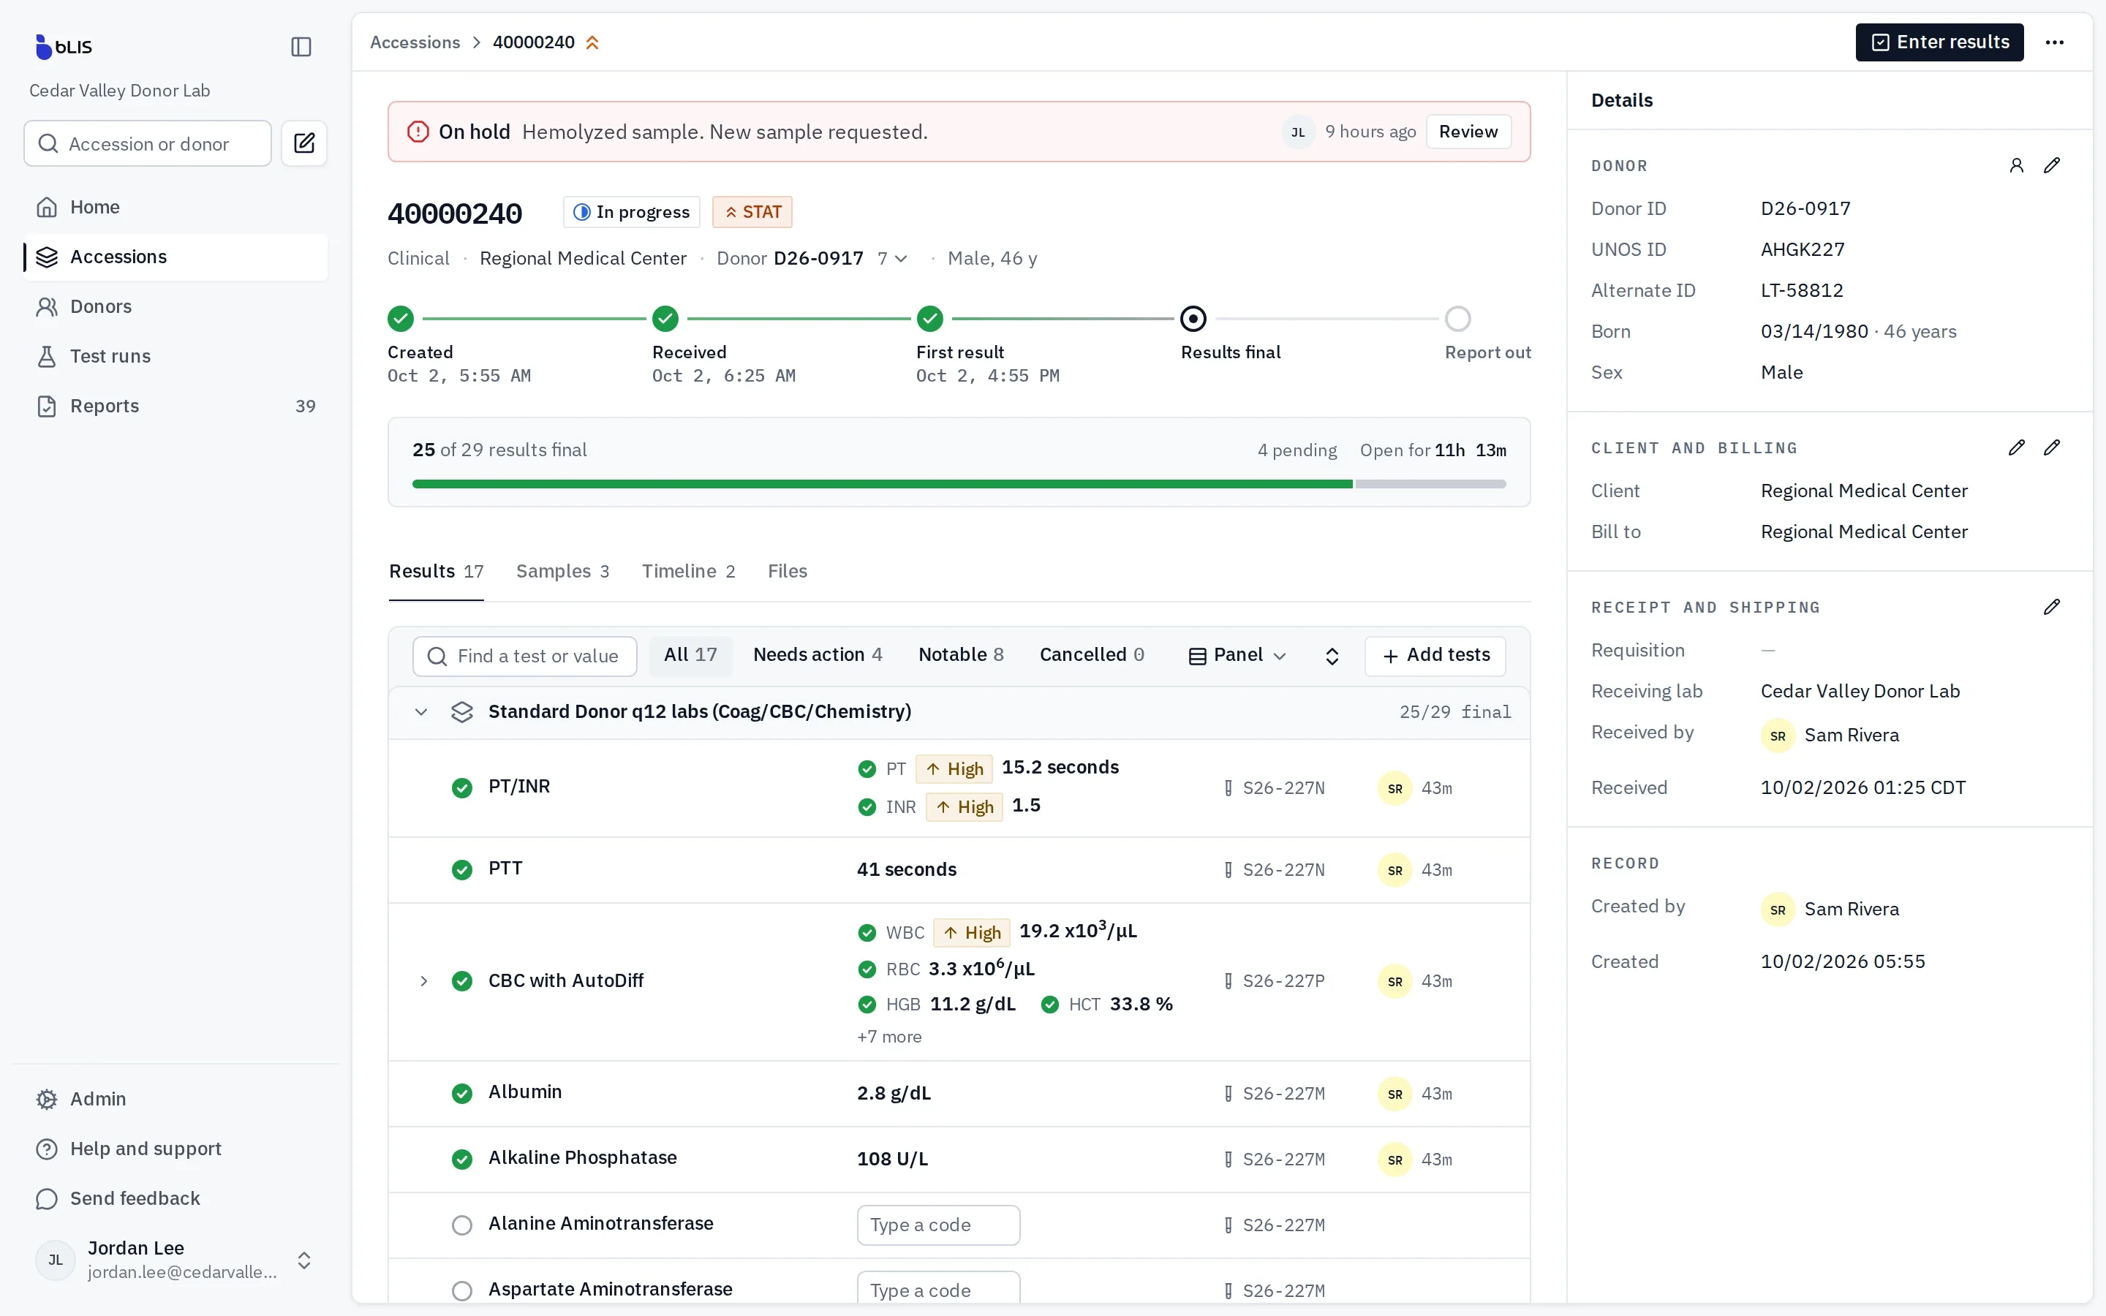Expand the CBC with AutoDiff row
This screenshot has width=2106, height=1316.
click(x=423, y=981)
